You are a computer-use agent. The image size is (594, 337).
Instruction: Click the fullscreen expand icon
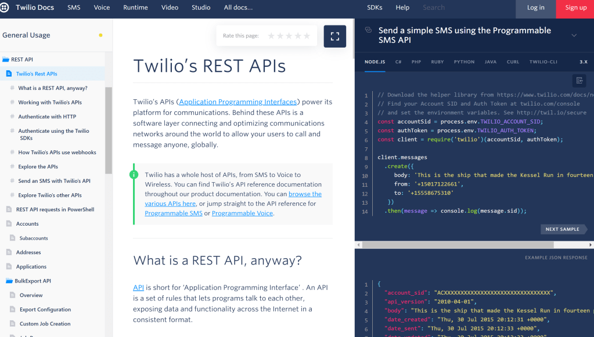coord(334,36)
